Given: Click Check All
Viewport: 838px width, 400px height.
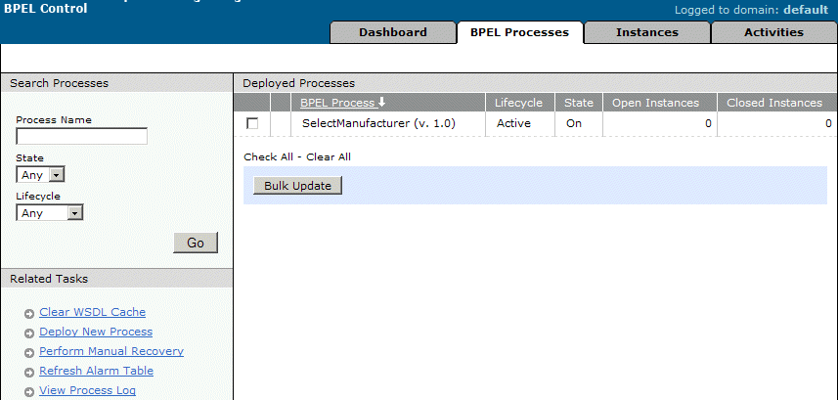Looking at the screenshot, I should 268,156.
